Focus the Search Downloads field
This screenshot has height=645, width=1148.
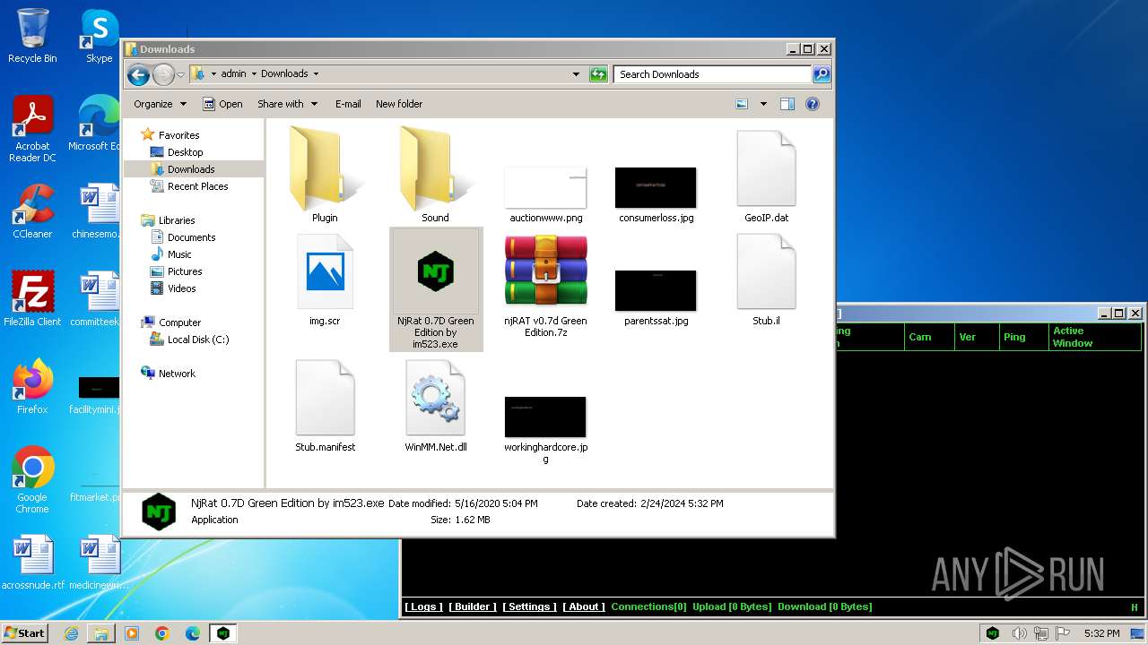(713, 74)
